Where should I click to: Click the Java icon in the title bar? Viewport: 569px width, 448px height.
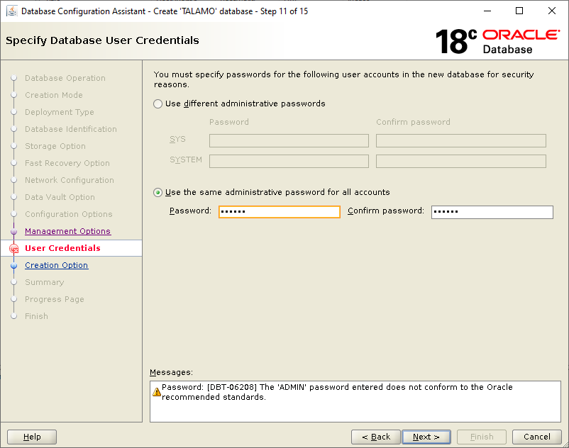pos(12,11)
